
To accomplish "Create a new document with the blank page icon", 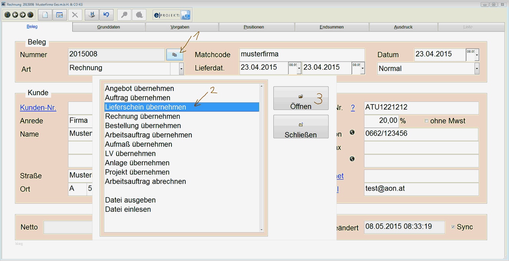I will [45, 15].
